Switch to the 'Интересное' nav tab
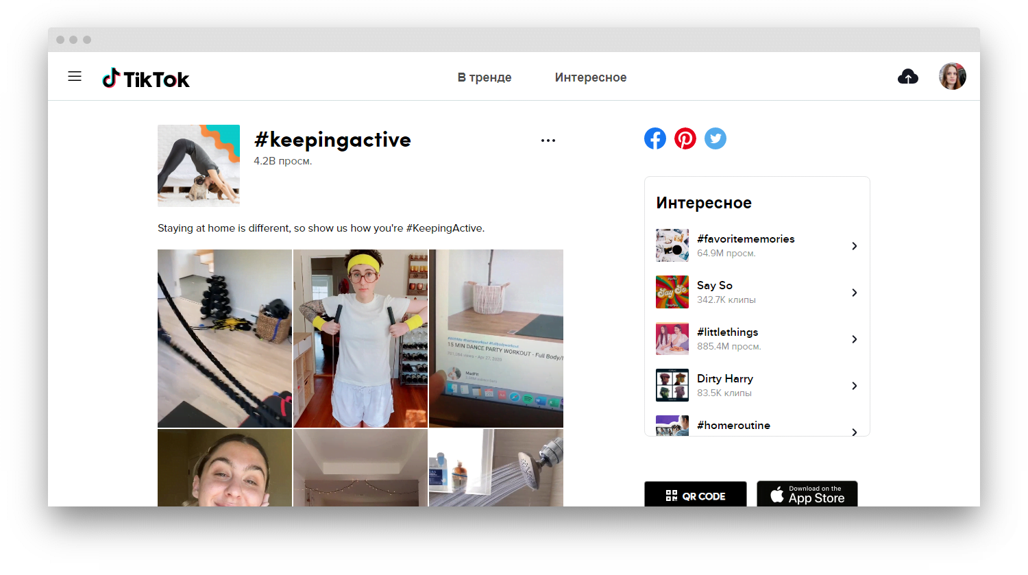1028x575 pixels. pyautogui.click(x=591, y=77)
